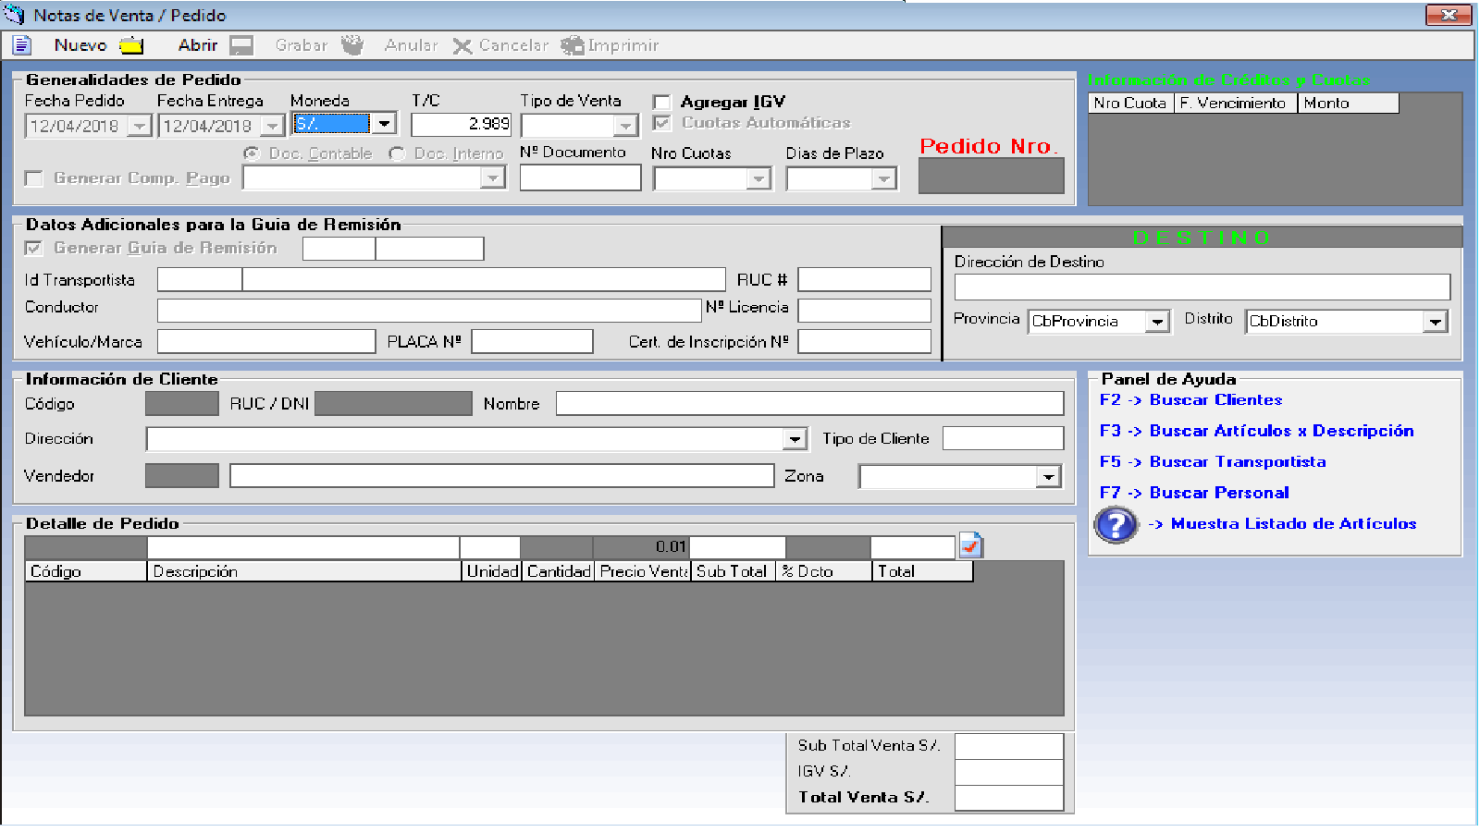Viewport: 1480px width, 832px height.
Task: Click the Dirección de Destino input field
Action: tap(1202, 288)
